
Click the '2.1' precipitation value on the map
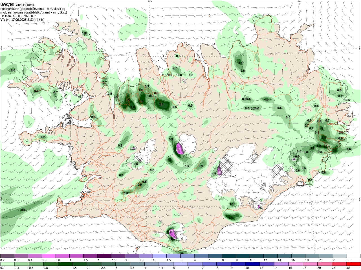pyautogui.click(x=161, y=104)
